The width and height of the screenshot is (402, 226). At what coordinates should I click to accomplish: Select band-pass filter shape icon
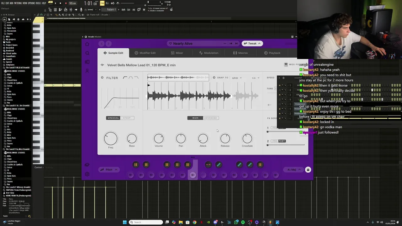[x=131, y=78]
